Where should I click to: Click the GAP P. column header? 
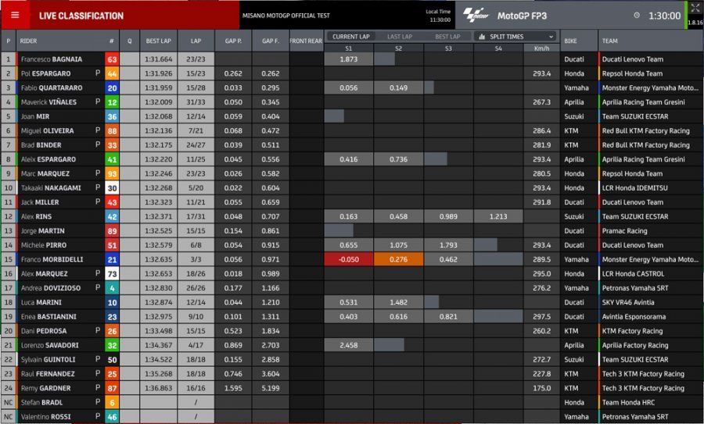click(233, 41)
